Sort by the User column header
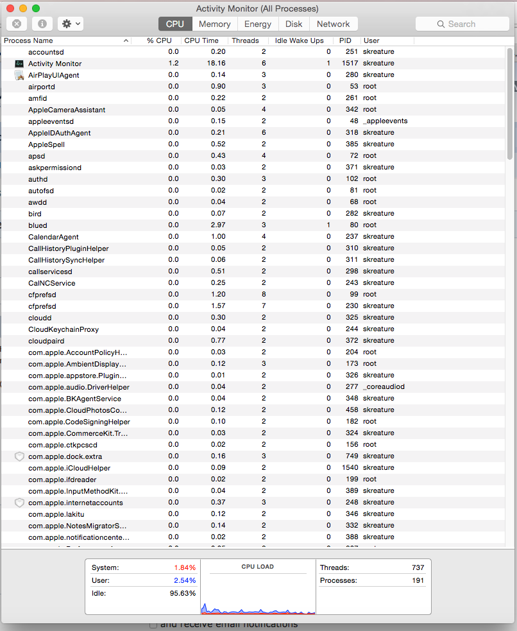517x631 pixels. coord(387,40)
